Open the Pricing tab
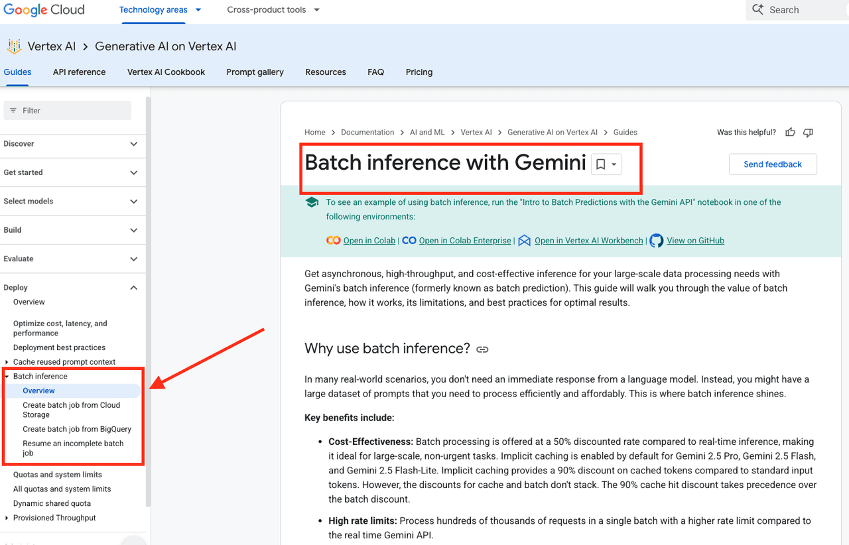Image resolution: width=849 pixels, height=545 pixels. click(419, 72)
